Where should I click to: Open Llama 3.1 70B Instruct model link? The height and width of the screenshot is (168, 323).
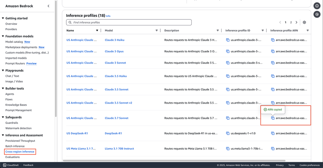click(119, 149)
